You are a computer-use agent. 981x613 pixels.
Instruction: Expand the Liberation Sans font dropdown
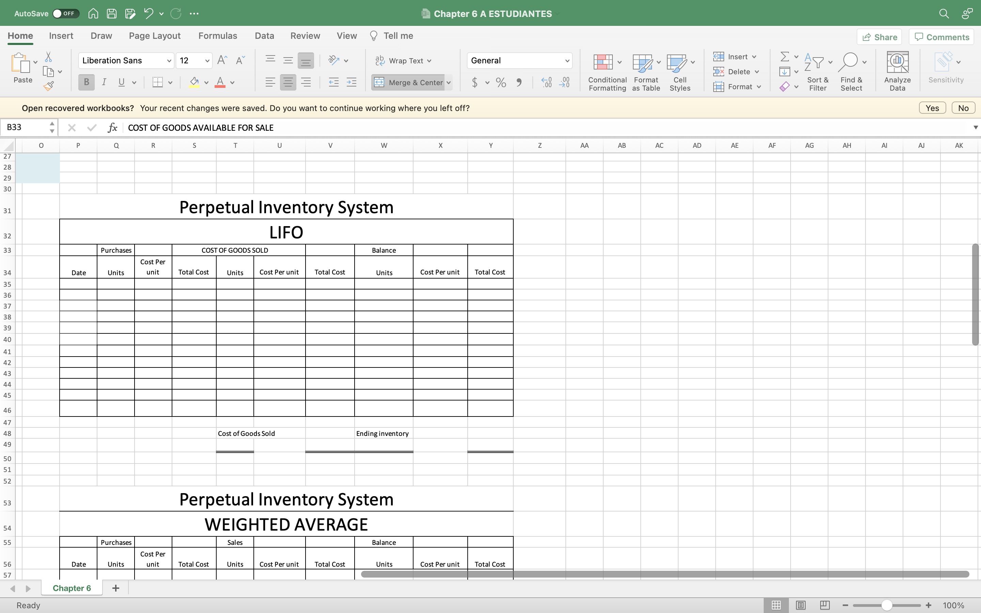click(x=169, y=61)
